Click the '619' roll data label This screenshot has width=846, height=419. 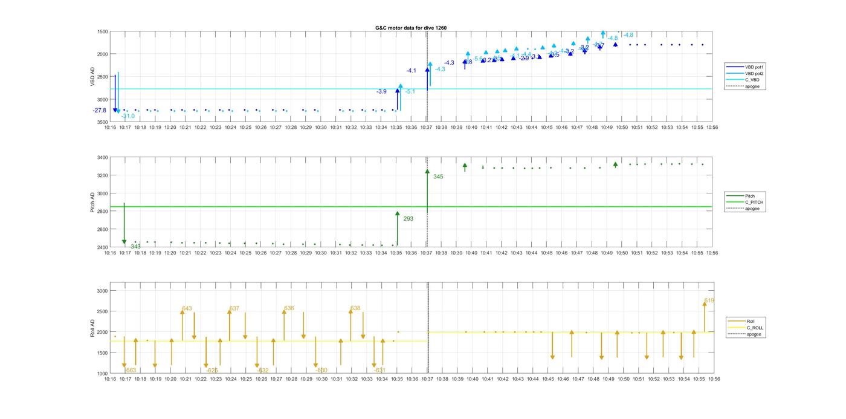pyautogui.click(x=709, y=300)
